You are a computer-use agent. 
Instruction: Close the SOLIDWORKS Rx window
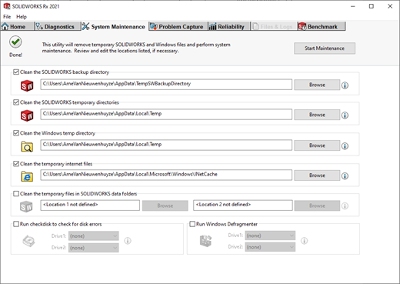[390, 6]
